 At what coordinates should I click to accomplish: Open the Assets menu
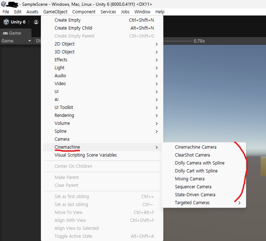pos(32,12)
